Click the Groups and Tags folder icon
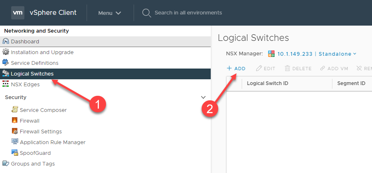372x173 pixels. pos(6,164)
